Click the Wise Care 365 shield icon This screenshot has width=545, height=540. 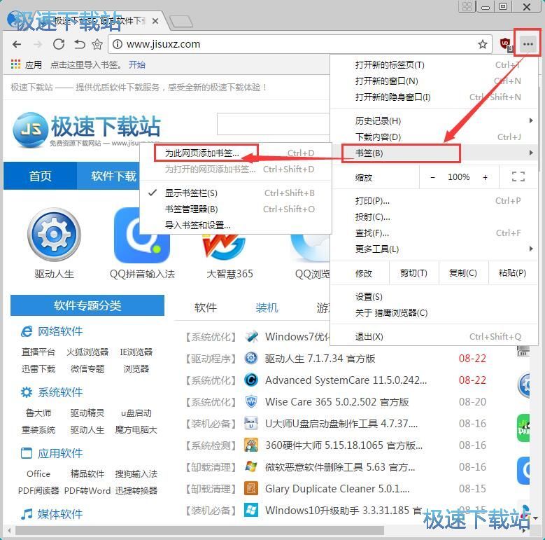251,401
